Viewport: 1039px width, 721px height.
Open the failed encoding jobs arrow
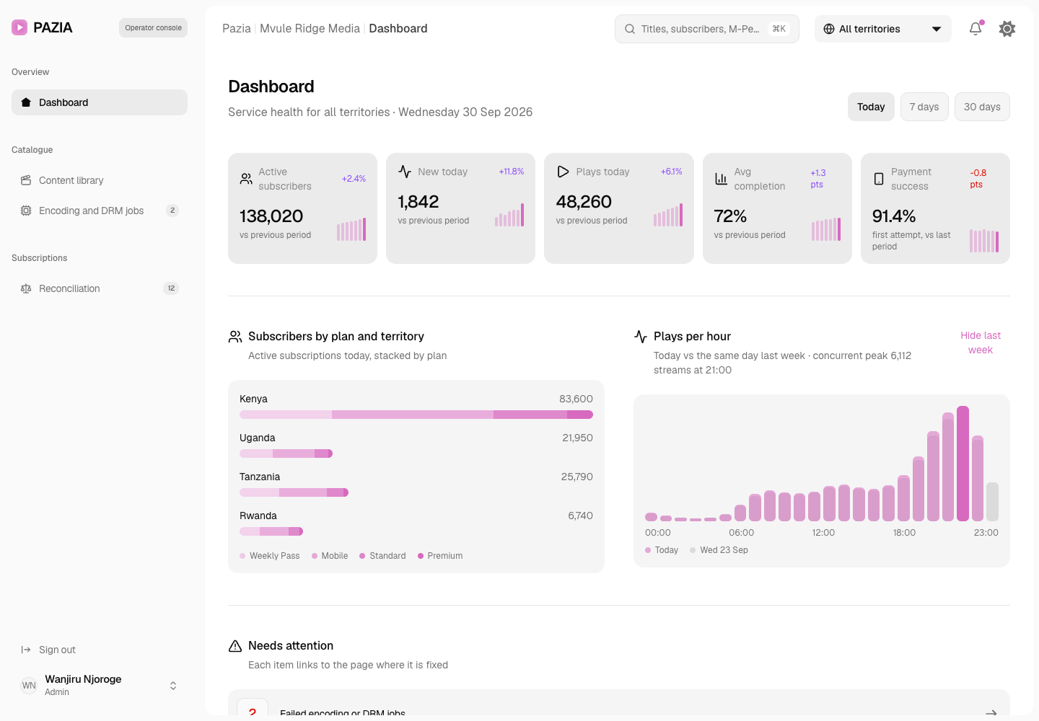(991, 712)
